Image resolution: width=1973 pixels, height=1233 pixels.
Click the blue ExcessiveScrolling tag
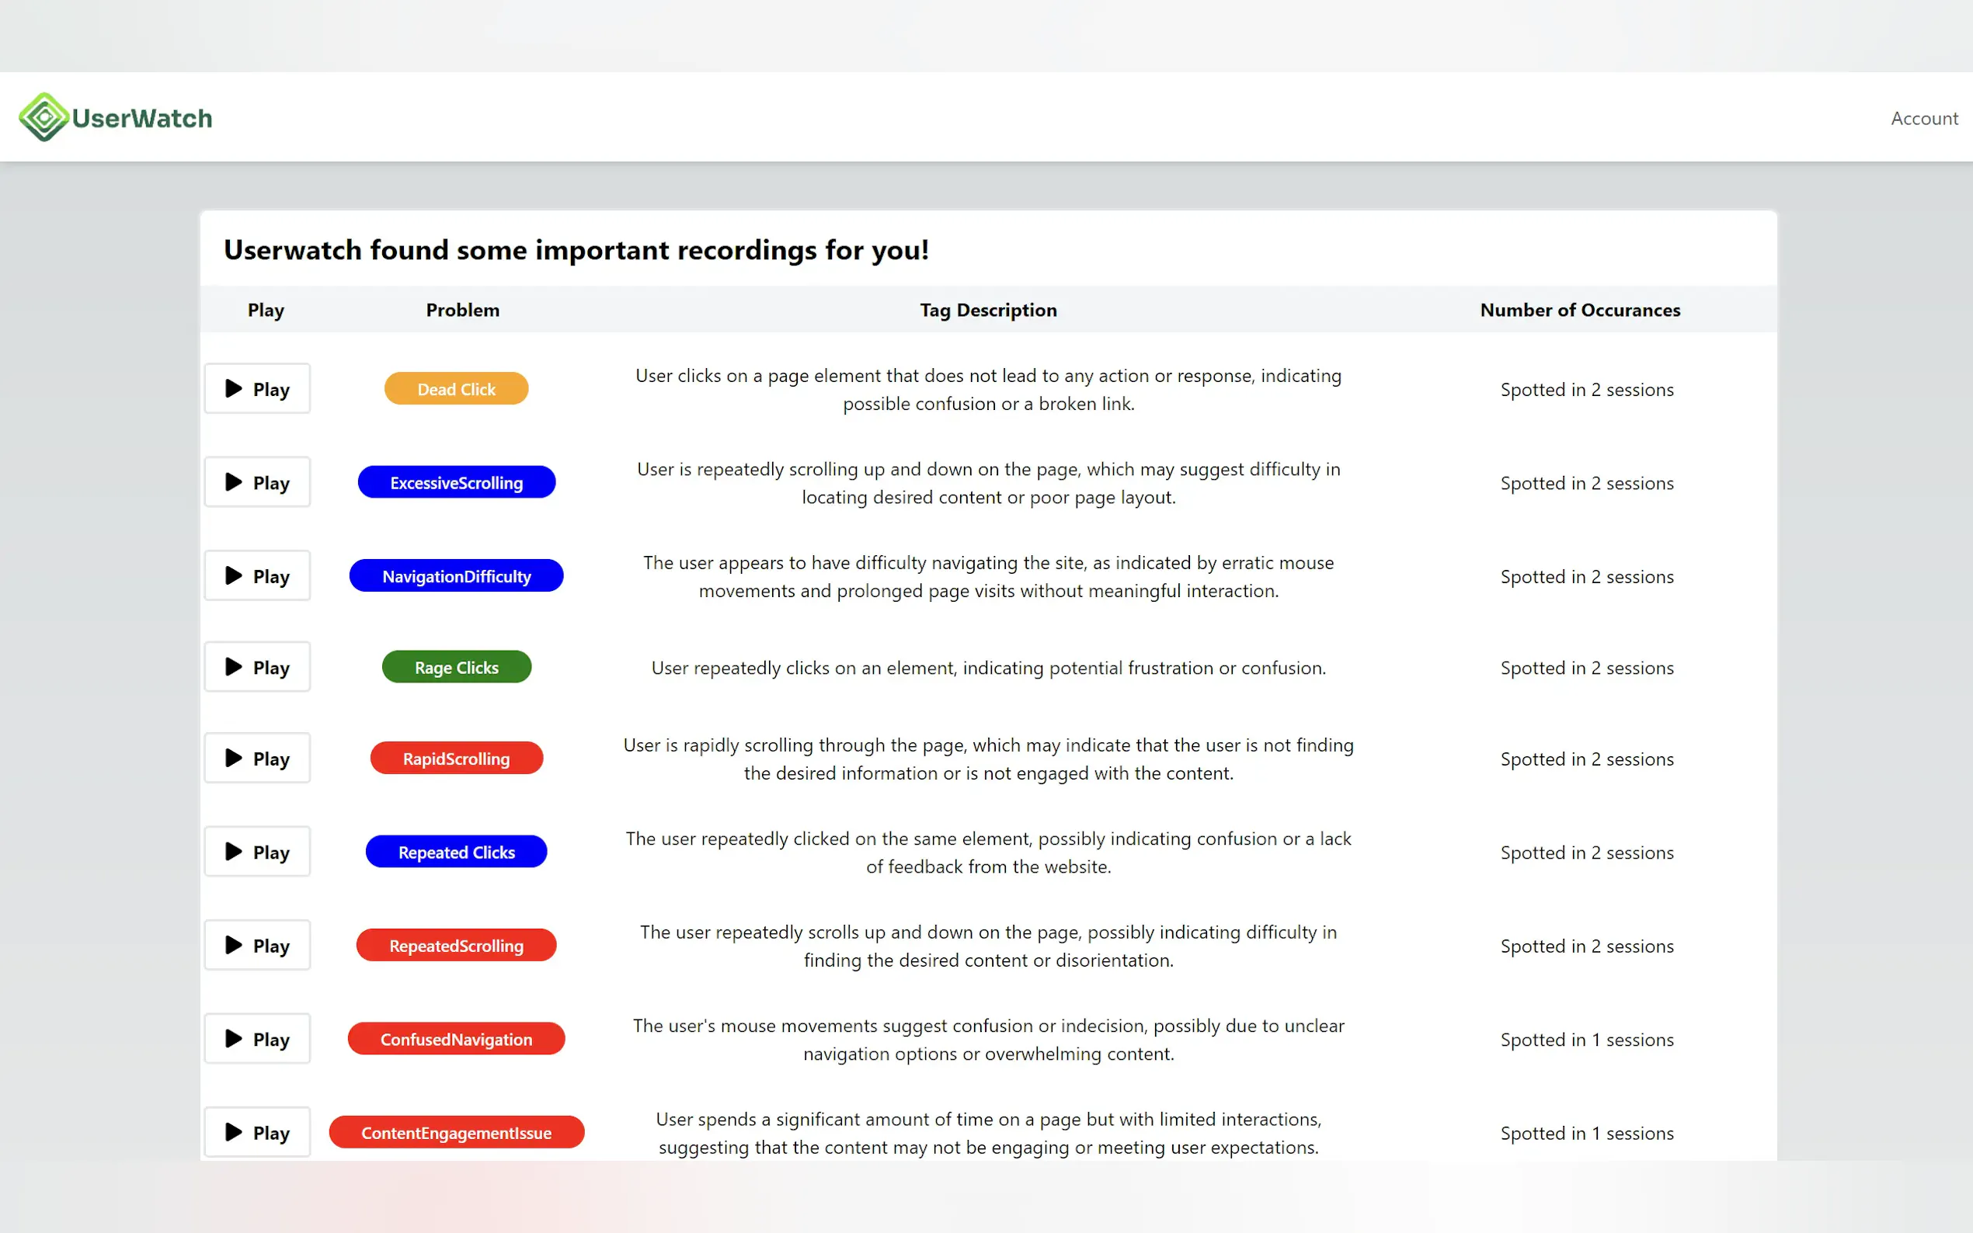pos(456,483)
